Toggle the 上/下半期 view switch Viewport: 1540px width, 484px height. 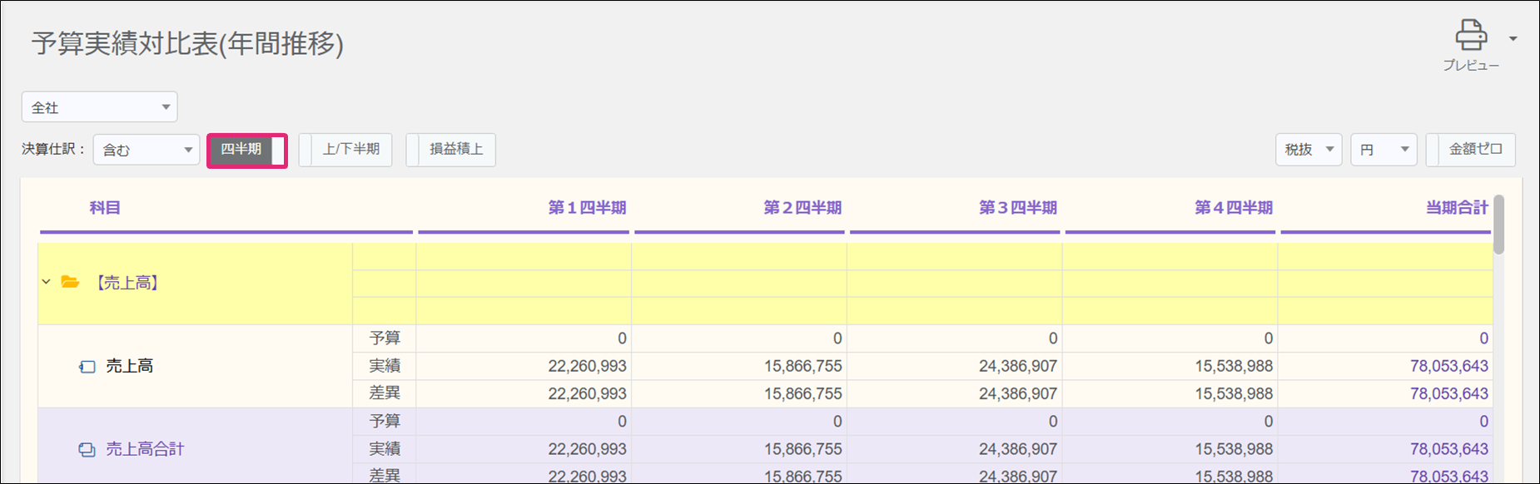[x=345, y=151]
